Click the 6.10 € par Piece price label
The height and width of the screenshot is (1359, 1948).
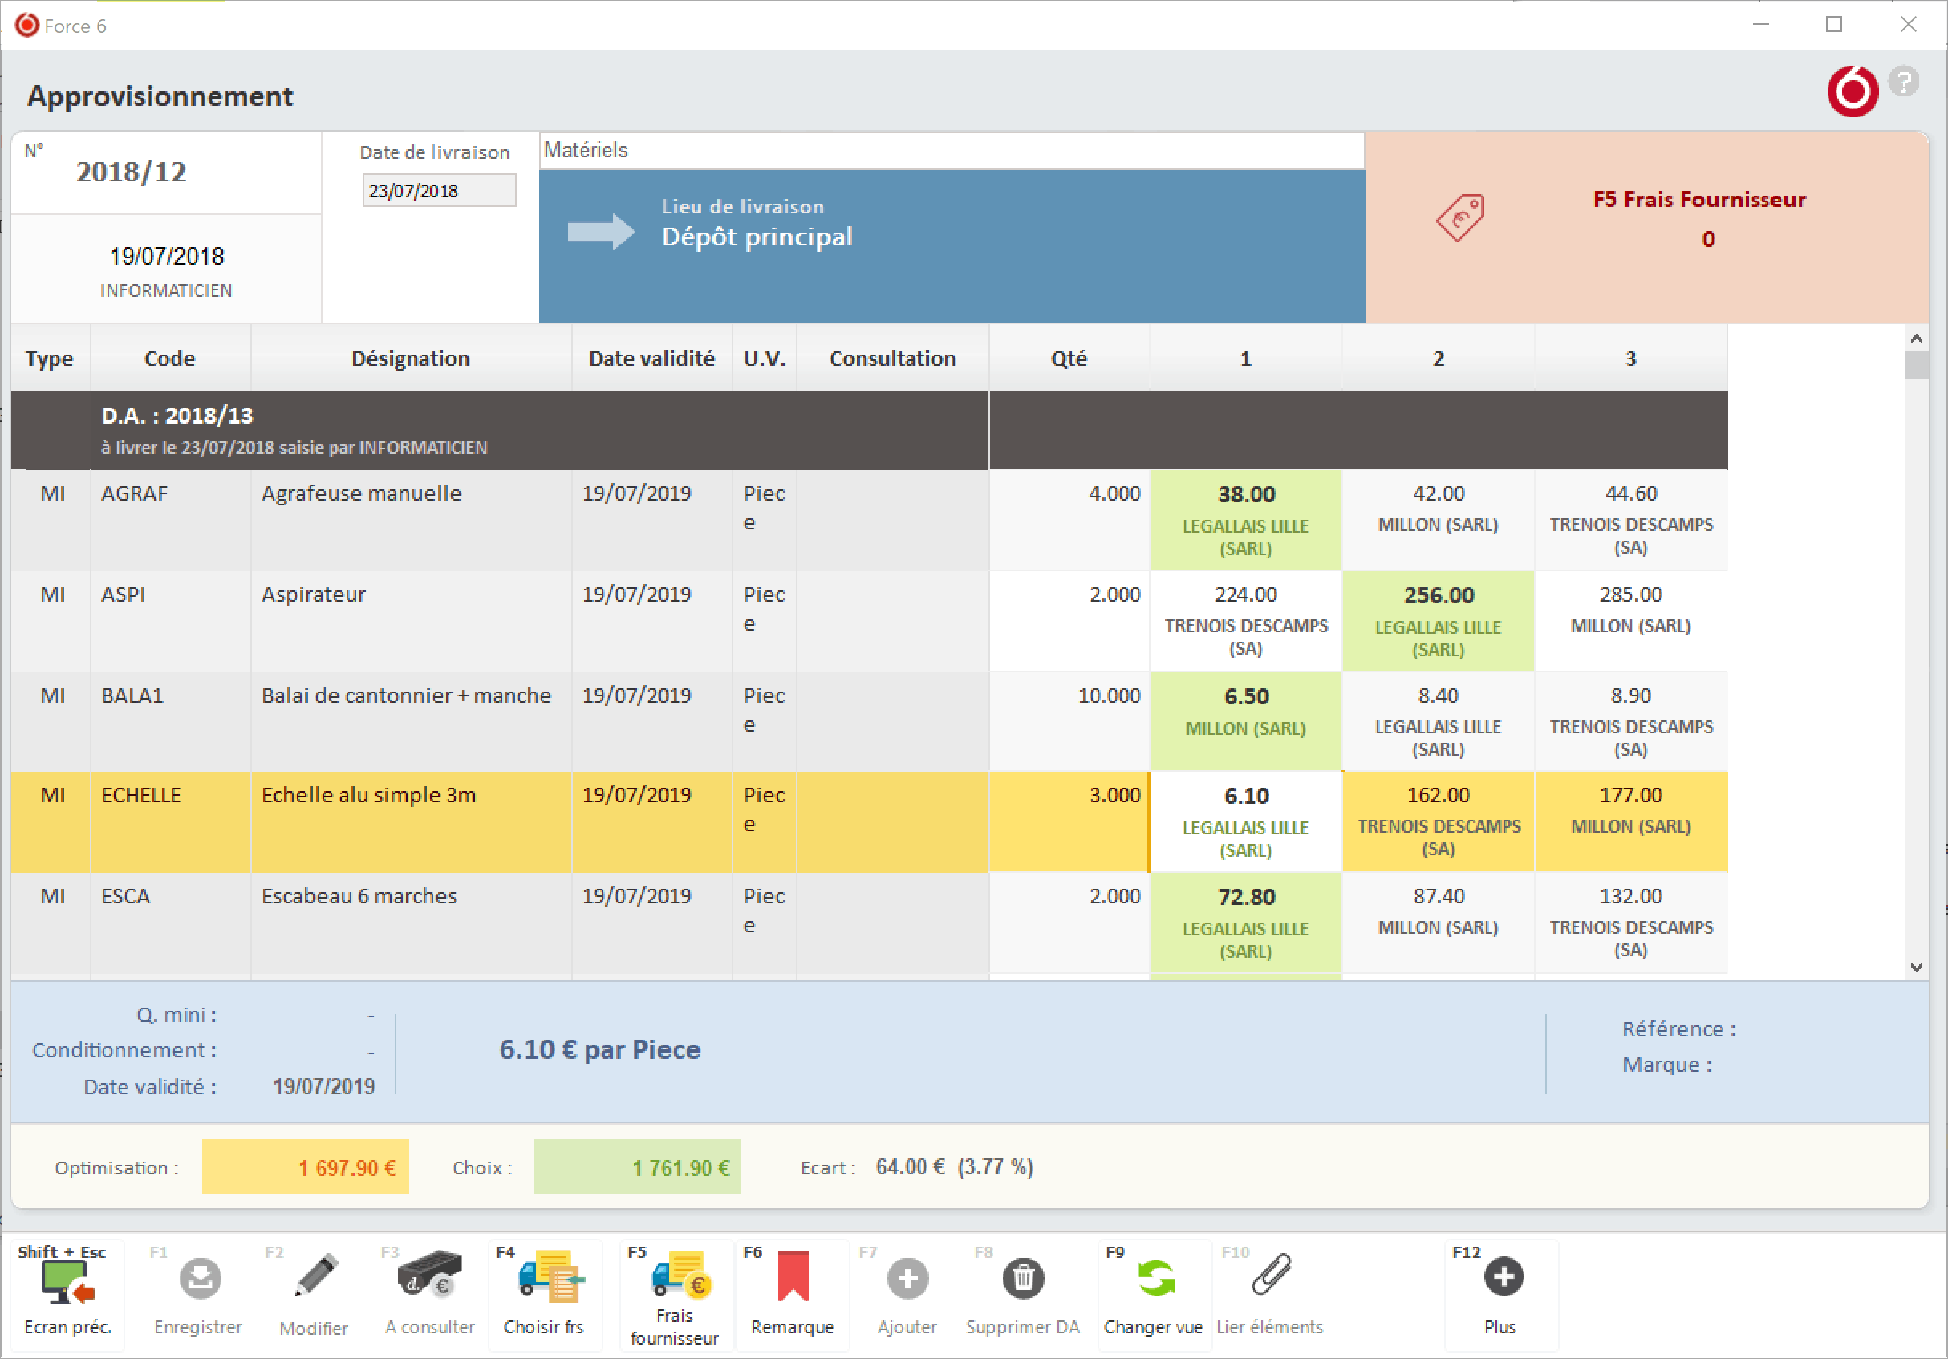600,1050
